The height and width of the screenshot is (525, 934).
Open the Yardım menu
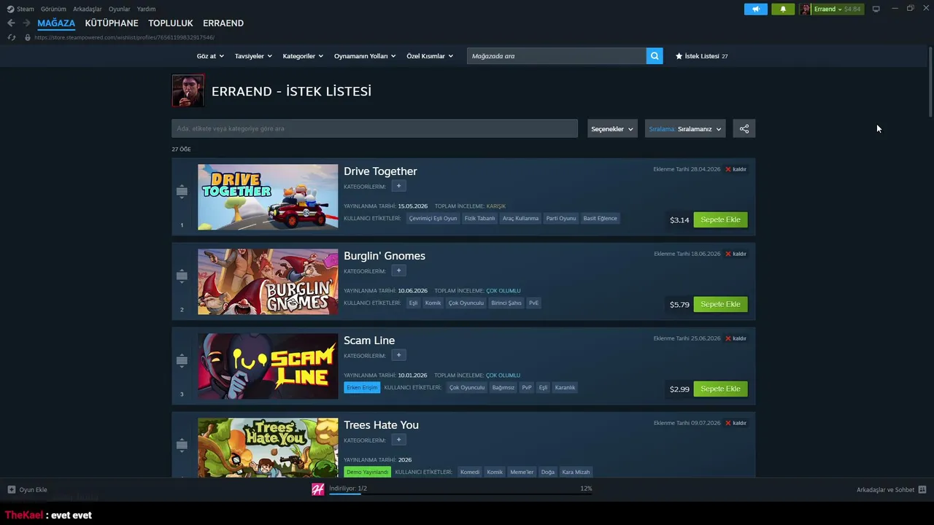pyautogui.click(x=146, y=9)
